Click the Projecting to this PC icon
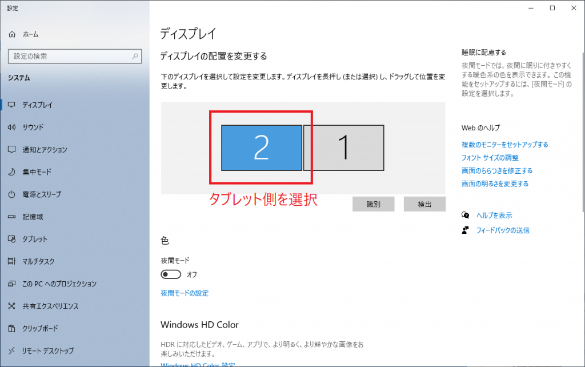Screen dimensions: 585x367 click(11, 284)
